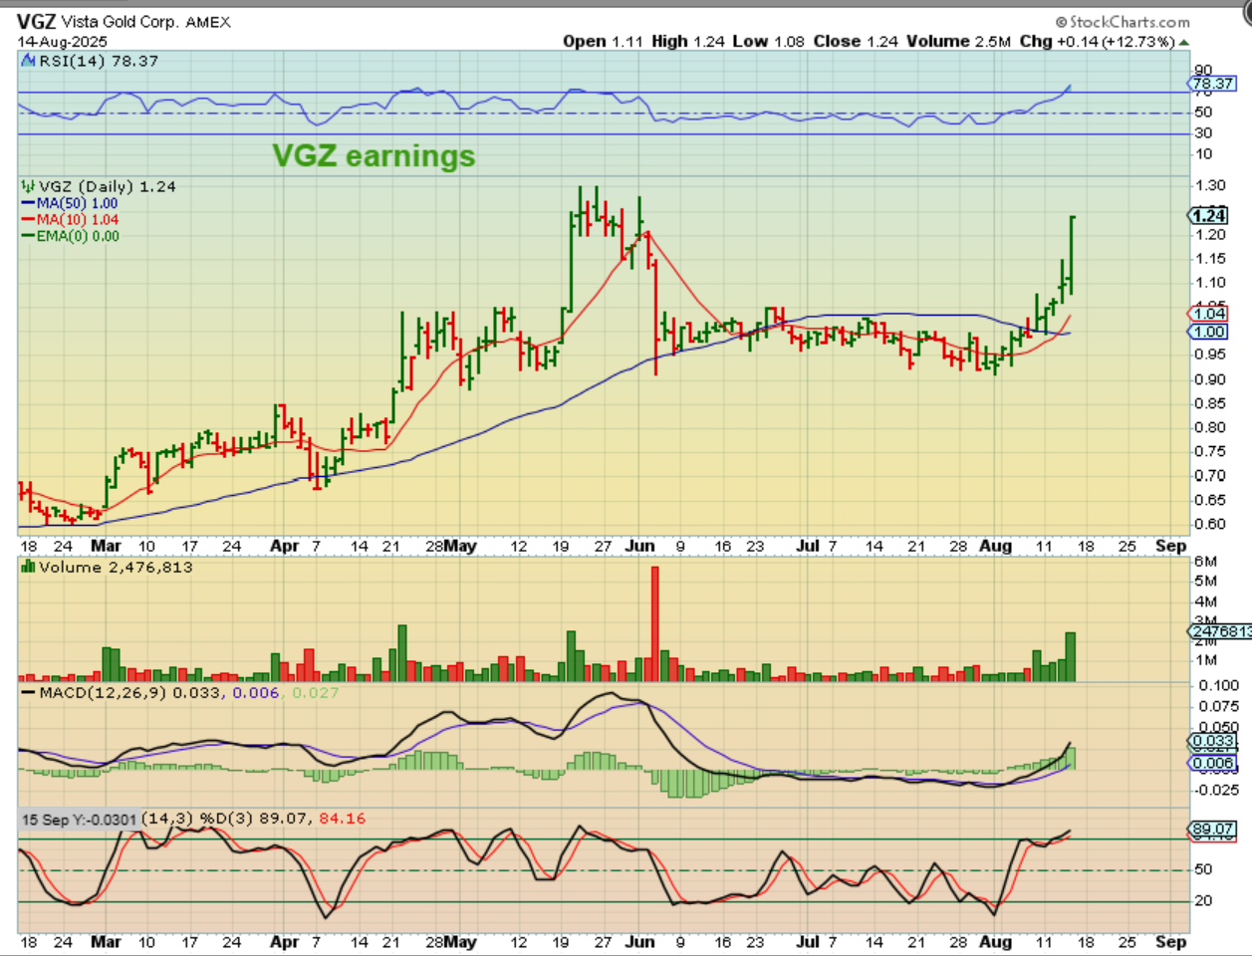
Task: Click the Open 1.11 value
Action: point(603,41)
